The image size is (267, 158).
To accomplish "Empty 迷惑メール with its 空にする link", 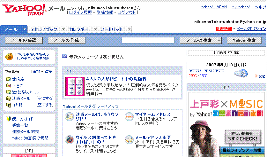I will pos(45,99).
